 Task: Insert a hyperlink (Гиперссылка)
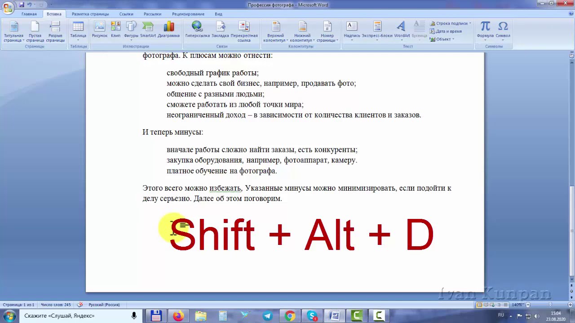(197, 30)
